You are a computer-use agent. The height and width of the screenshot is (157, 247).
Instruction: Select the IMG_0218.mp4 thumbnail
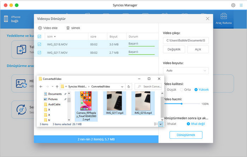pos(143,101)
